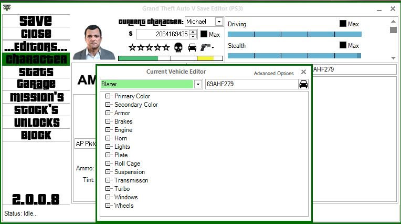Screen dimensions: 401x224
Task: Expand the Turbo tree node
Action: [108, 189]
